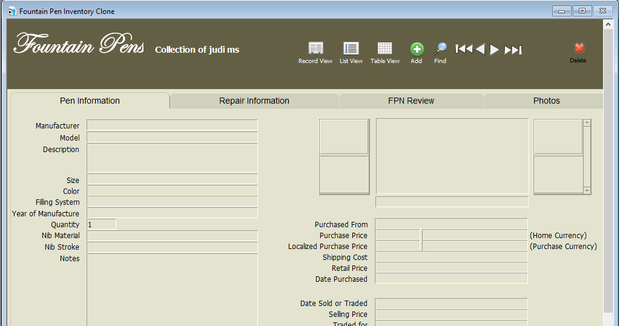The height and width of the screenshot is (326, 620).
Task: Focus the Retail Price field
Action: (451, 268)
